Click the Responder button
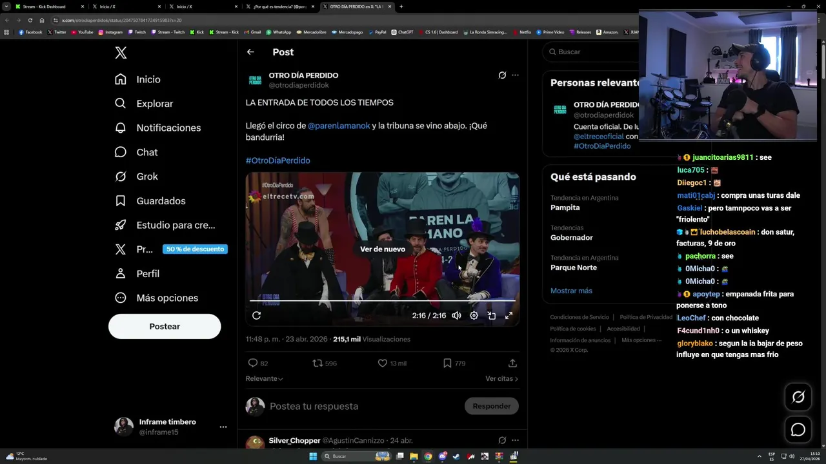 point(492,406)
